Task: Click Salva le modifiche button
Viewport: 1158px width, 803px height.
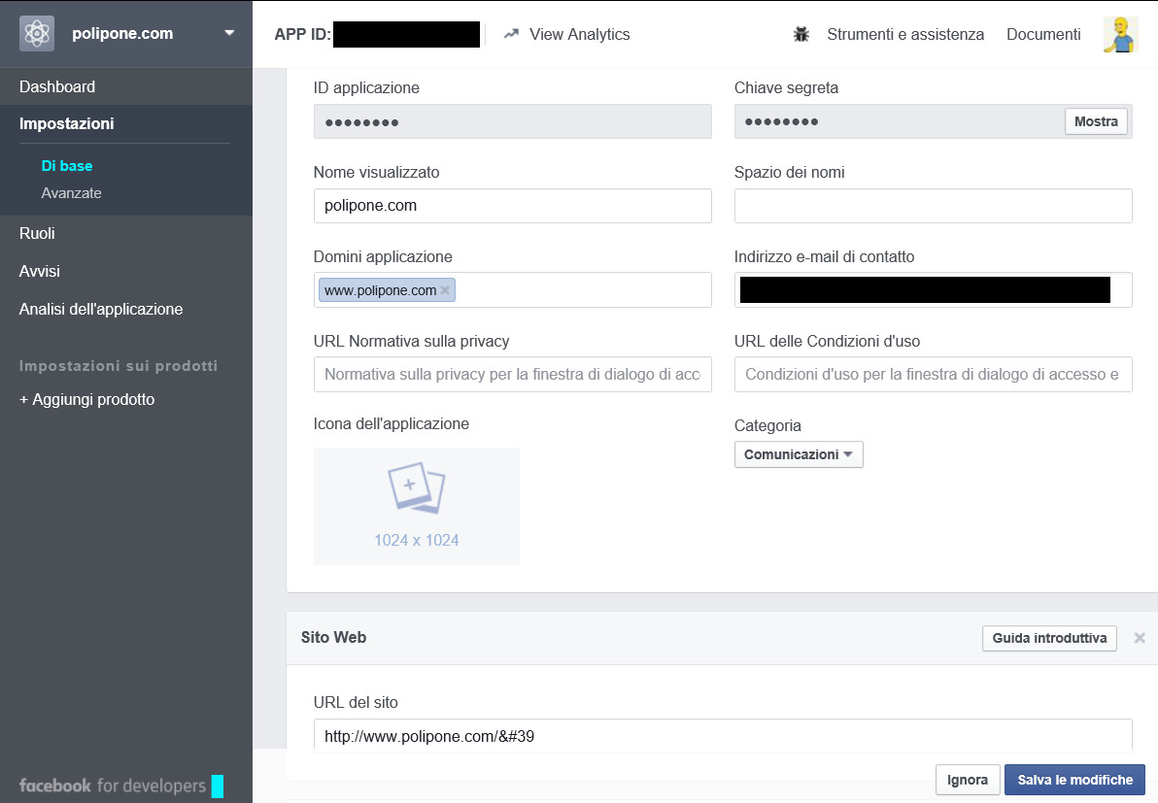Action: (1074, 780)
